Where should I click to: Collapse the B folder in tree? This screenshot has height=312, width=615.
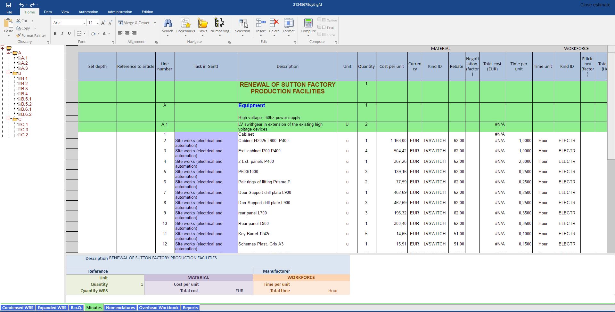pos(9,73)
